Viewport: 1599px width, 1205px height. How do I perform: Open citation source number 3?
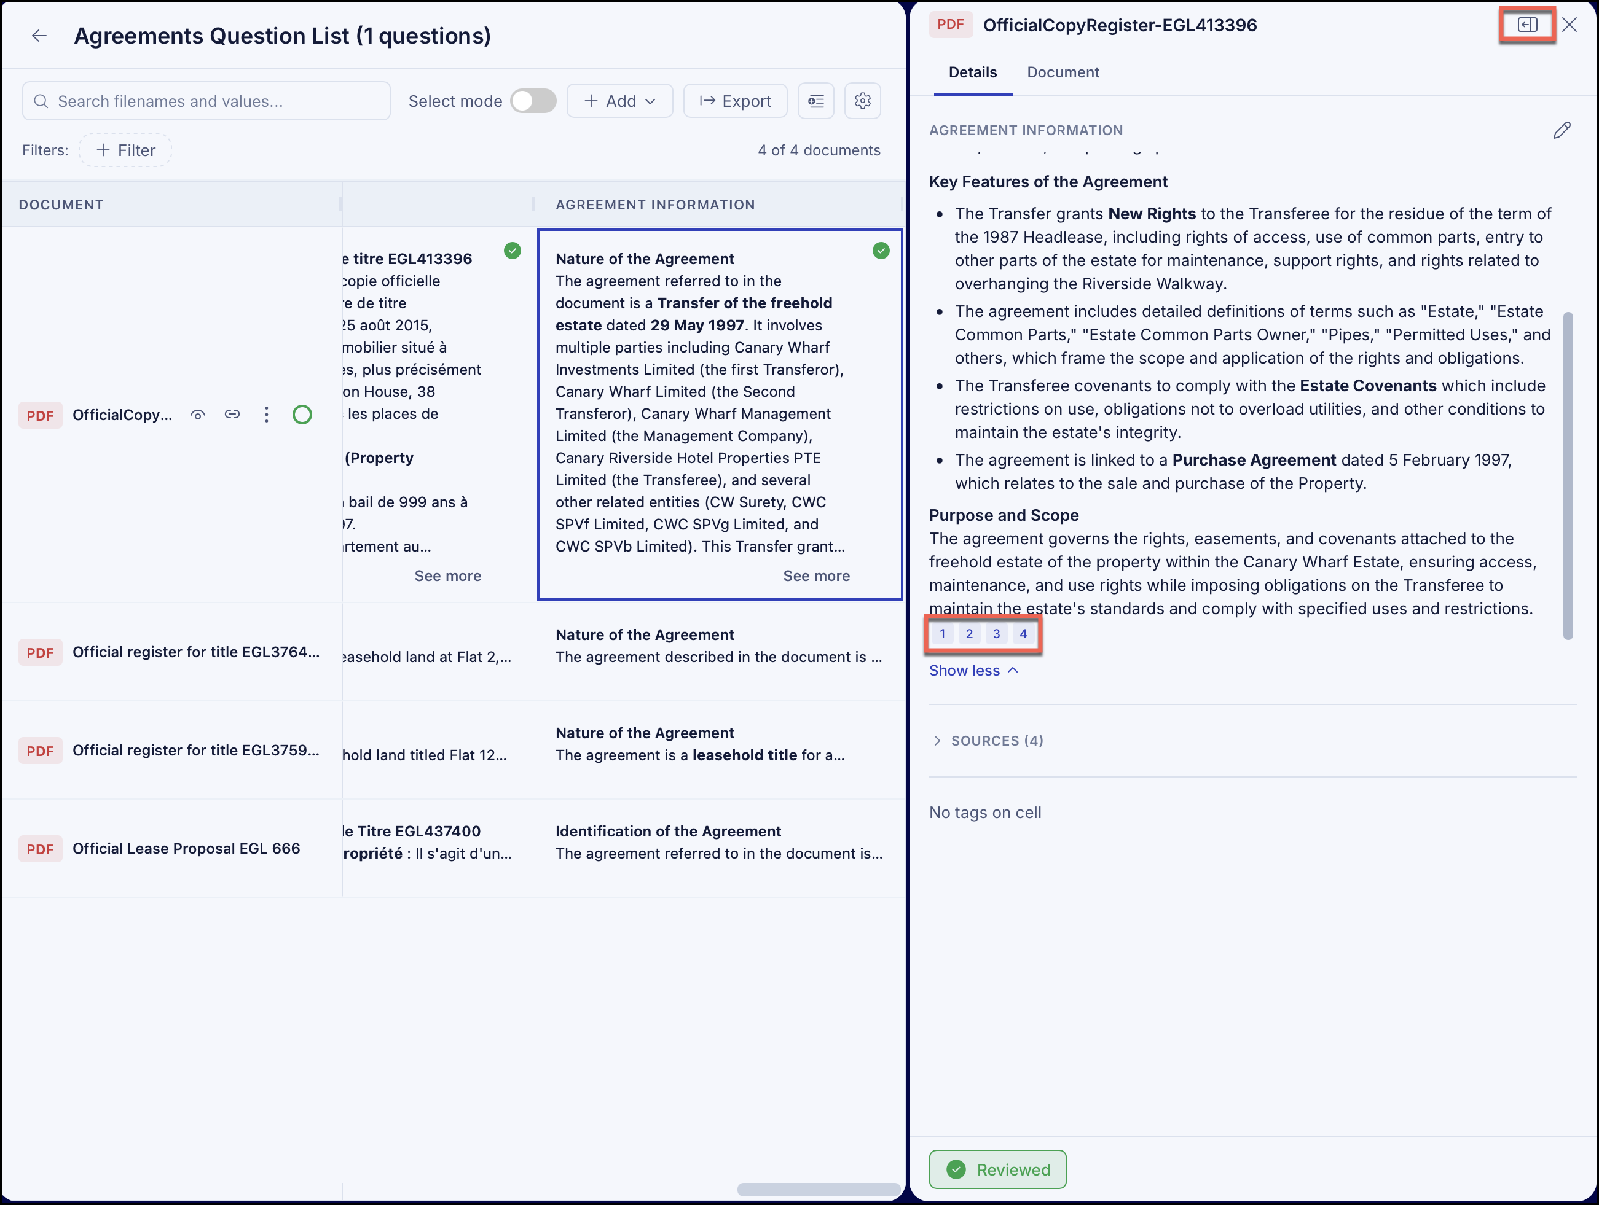pos(996,634)
